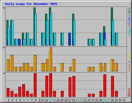
Task: Click the cyan Pages bar for day 18
Action: pos(74,33)
